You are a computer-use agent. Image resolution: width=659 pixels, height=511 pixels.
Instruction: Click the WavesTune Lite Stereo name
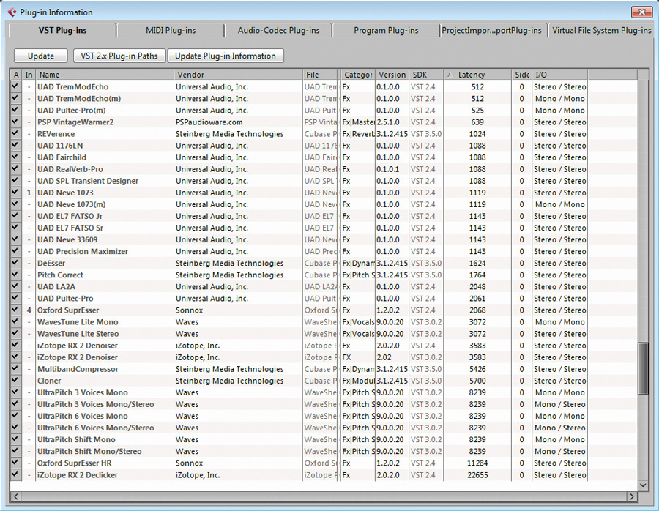tap(78, 334)
